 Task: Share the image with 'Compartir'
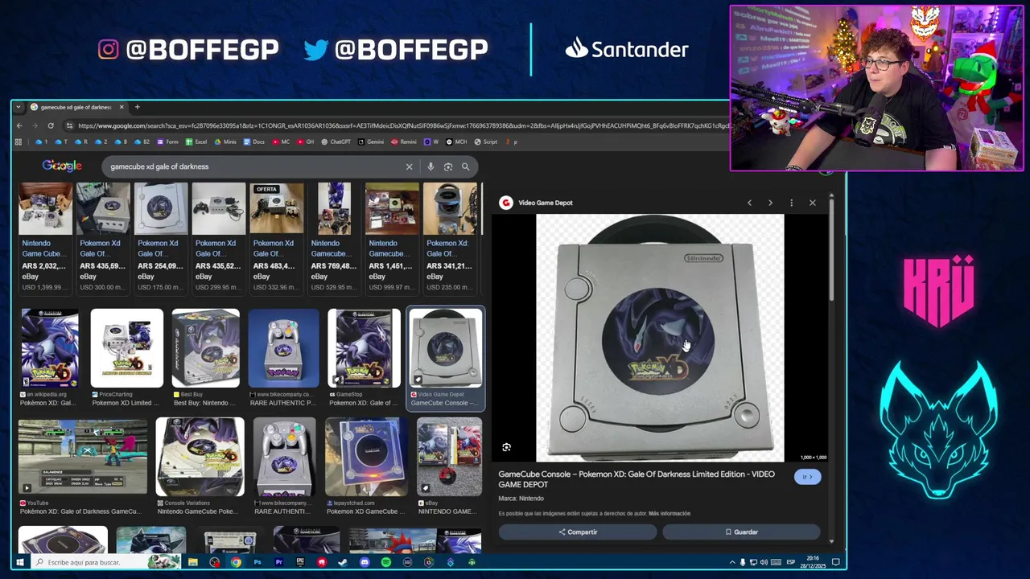pos(578,532)
